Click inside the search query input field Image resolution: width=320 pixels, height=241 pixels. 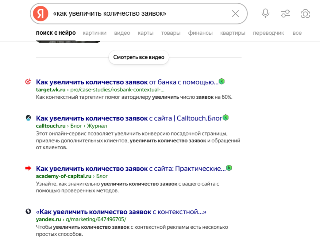[x=141, y=14]
